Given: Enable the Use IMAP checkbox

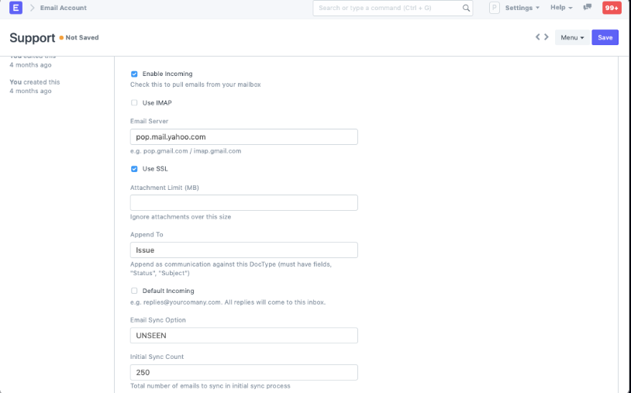Looking at the screenshot, I should 134,102.
